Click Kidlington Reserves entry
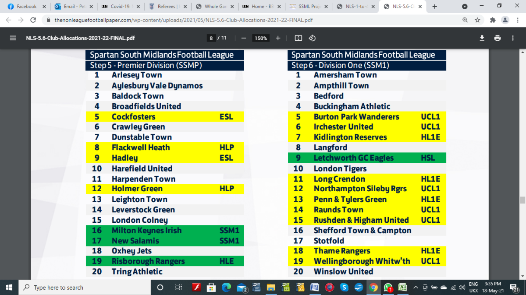The height and width of the screenshot is (295, 526). pos(350,137)
